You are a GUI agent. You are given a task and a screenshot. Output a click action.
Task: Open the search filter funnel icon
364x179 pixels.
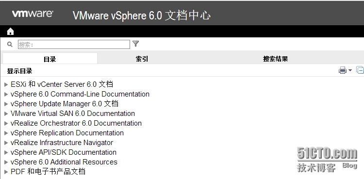(x=135, y=44)
